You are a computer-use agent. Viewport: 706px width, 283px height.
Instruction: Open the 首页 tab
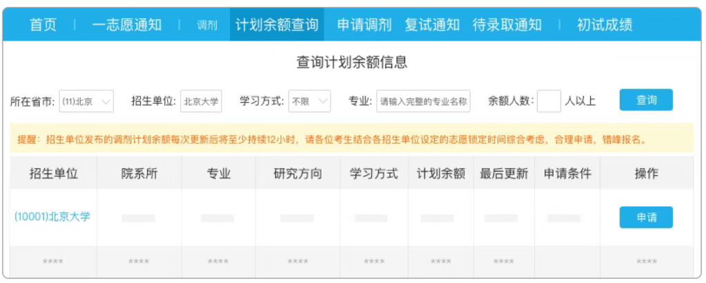tap(43, 25)
